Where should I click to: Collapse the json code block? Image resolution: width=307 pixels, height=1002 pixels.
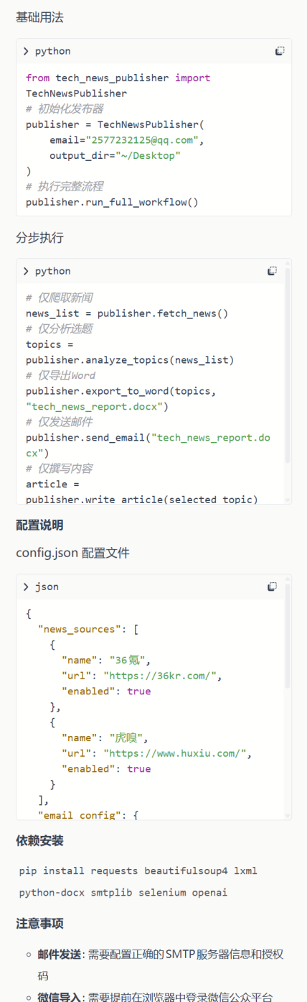click(26, 587)
